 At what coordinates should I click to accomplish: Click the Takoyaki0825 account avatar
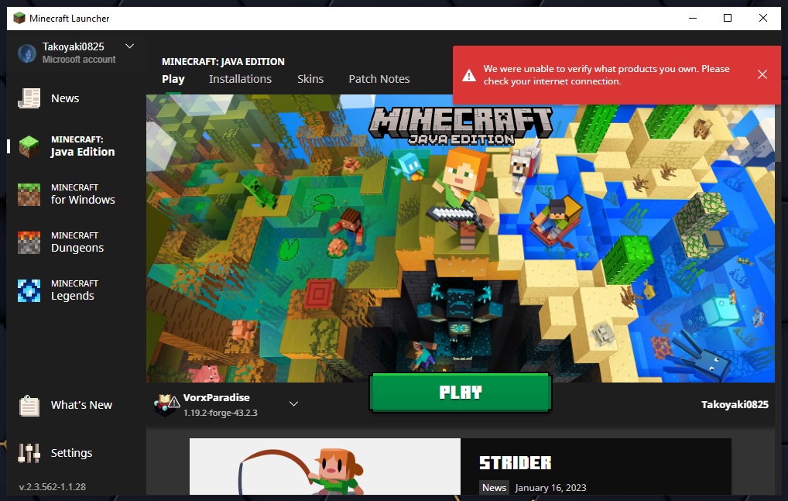click(27, 53)
